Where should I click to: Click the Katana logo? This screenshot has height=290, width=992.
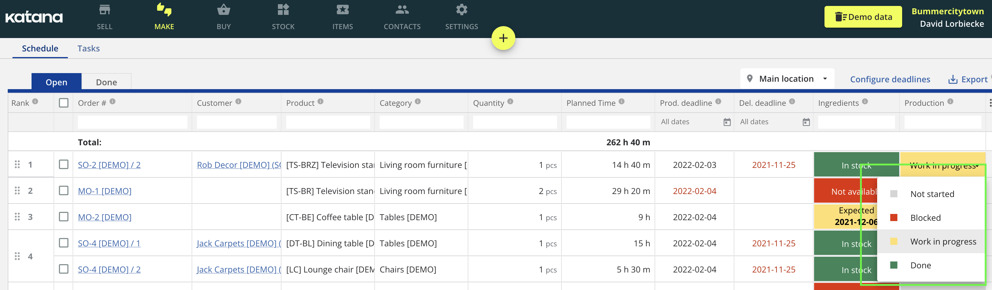(x=34, y=17)
